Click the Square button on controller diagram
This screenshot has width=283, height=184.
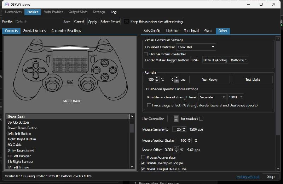(x=96, y=70)
